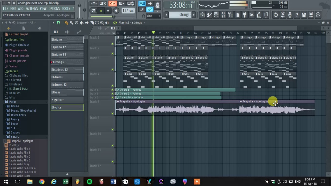Open the Playlist options arrow menu

[53, 23]
